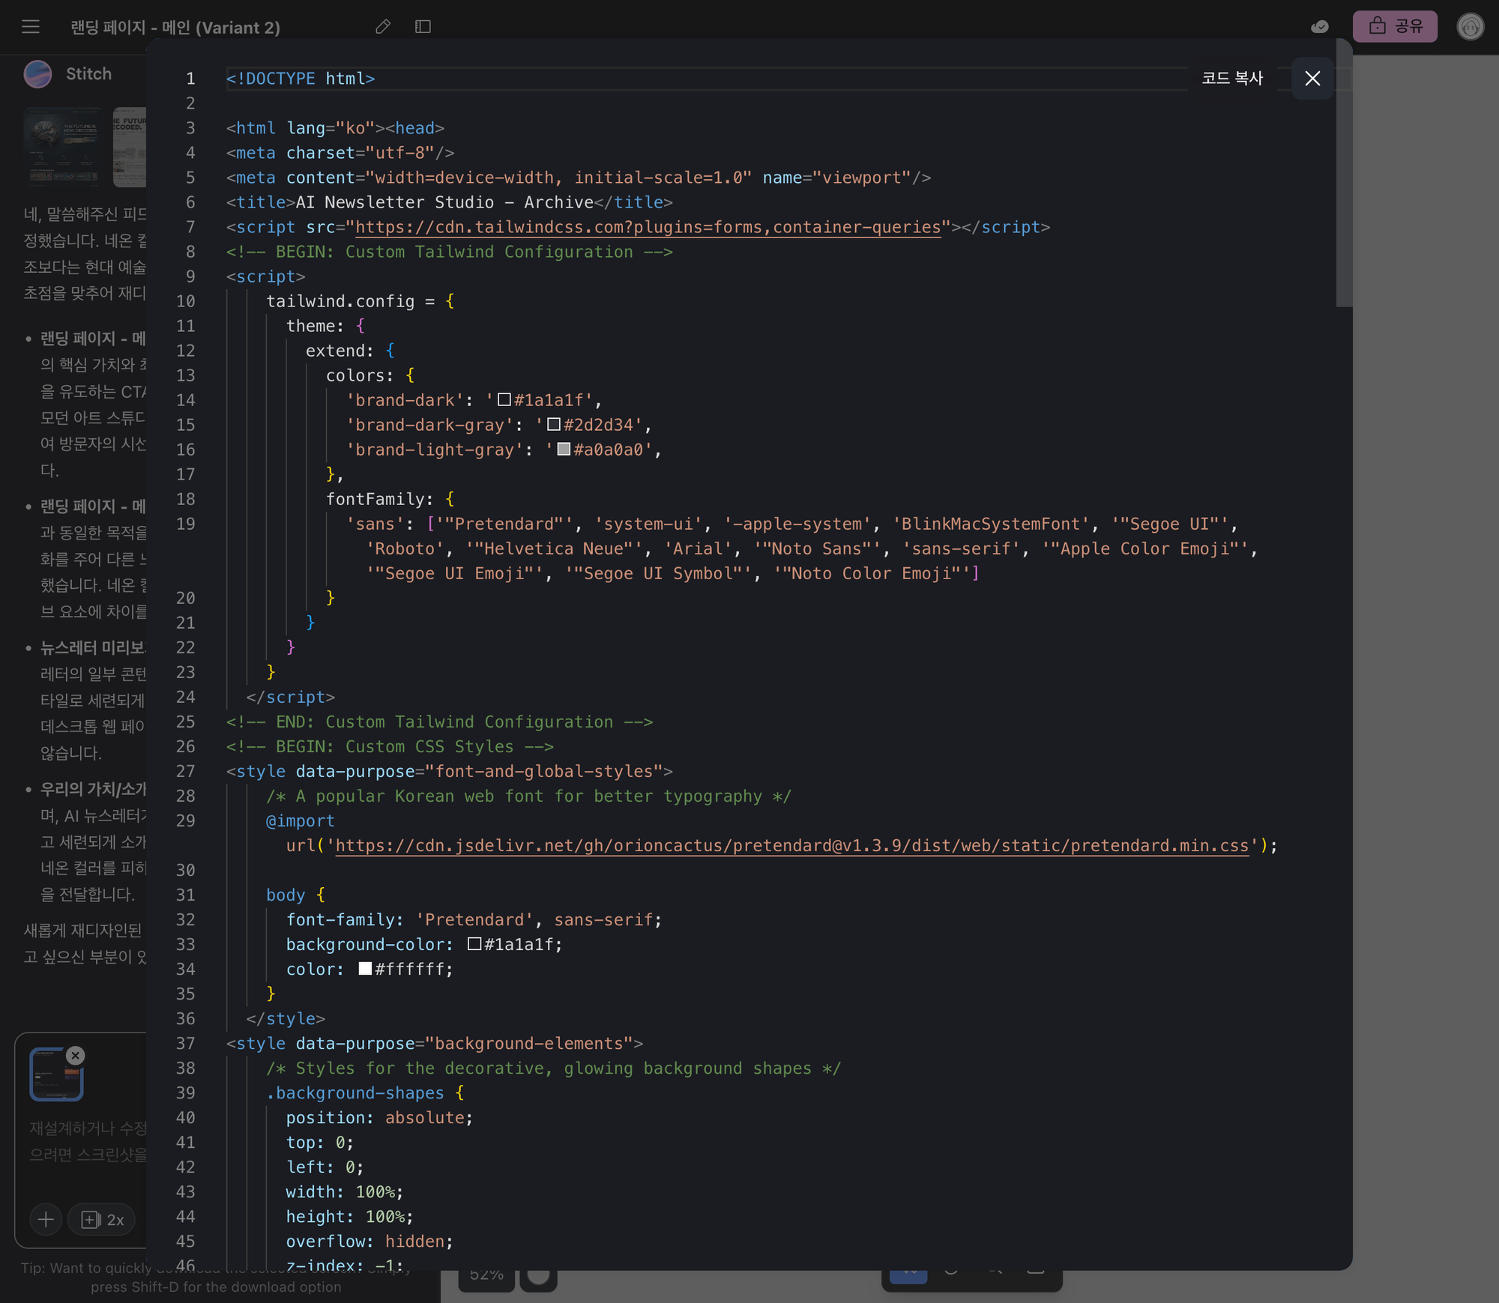Click the 공유 share button
1499x1303 pixels.
(1395, 27)
